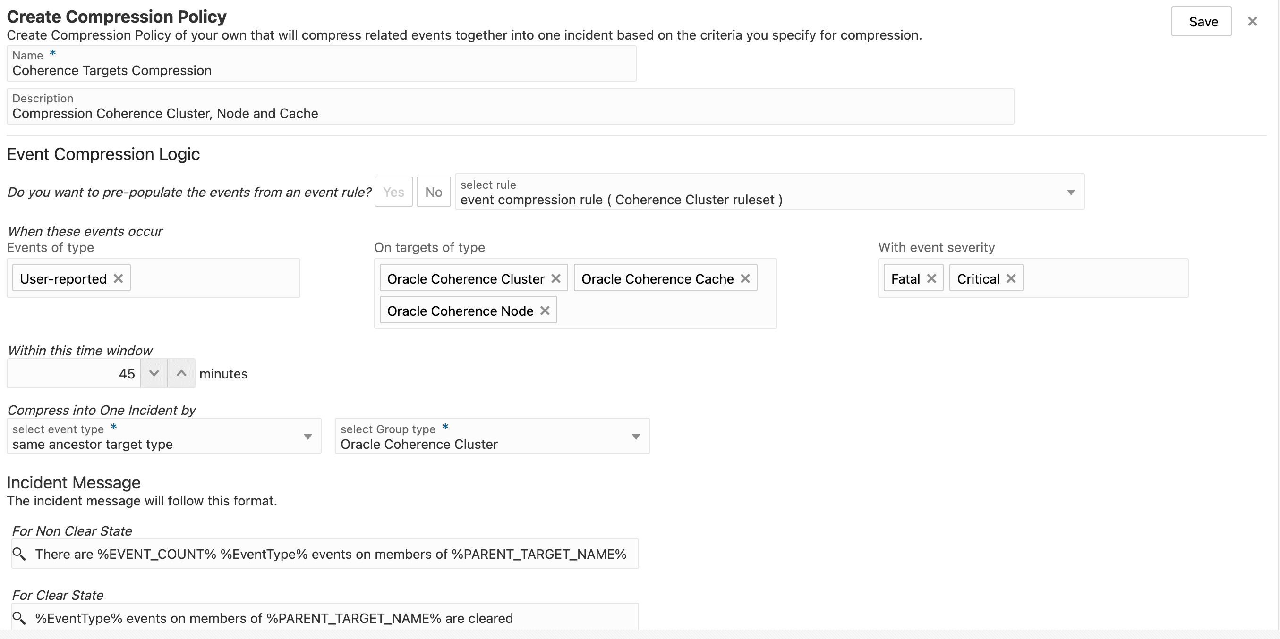Screen dimensions: 1280x639
Task: Remove the User-reported event type chip
Action: [x=118, y=278]
